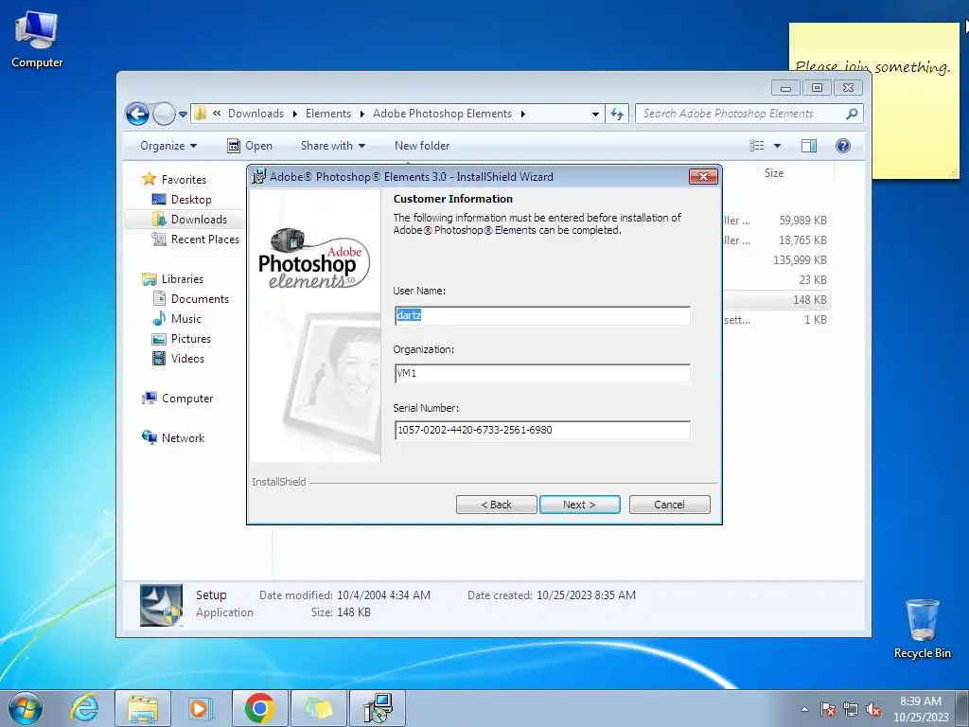Open the Action Center flag icon

pyautogui.click(x=828, y=709)
